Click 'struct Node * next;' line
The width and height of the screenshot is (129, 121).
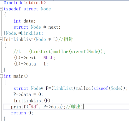[x=37, y=27]
